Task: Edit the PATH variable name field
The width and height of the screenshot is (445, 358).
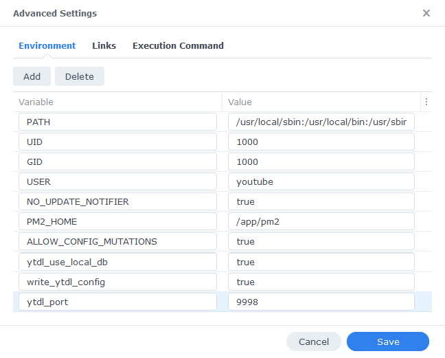Action: (118, 122)
